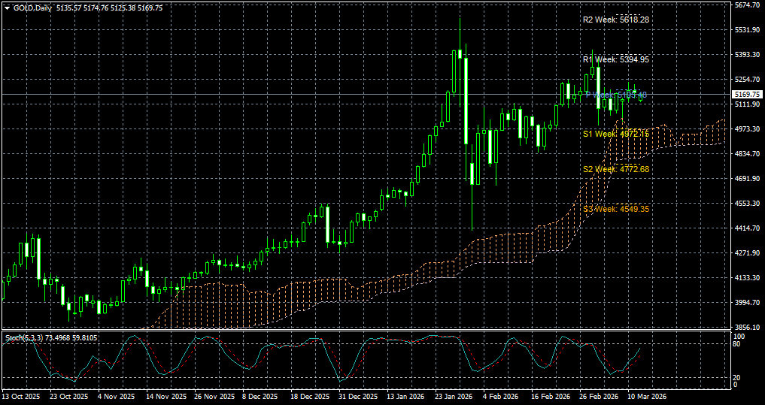Click the Stochastic scale value 20
The image size is (765, 405).
pos(738,378)
